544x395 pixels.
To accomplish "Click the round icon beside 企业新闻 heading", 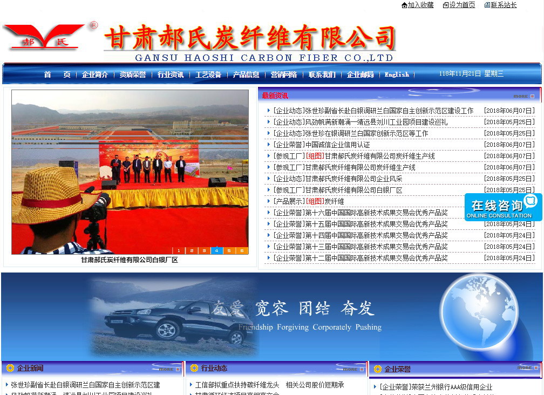I will 10,368.
